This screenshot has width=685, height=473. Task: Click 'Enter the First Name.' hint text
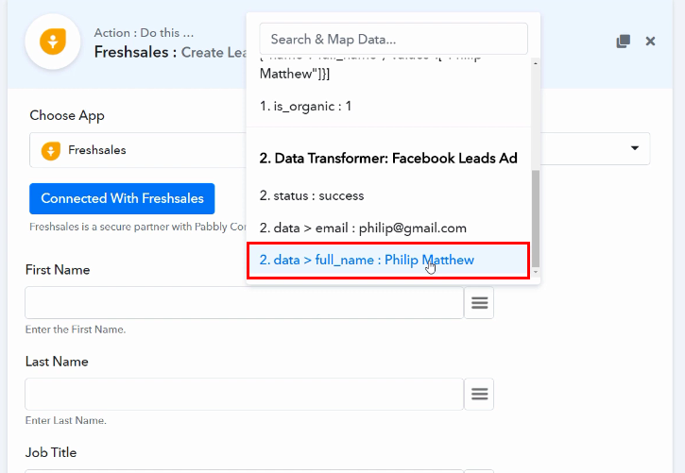[76, 329]
